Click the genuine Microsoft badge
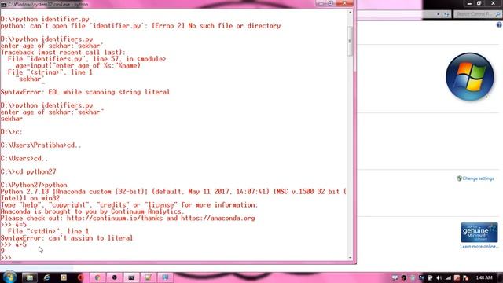Image resolution: width=503 pixels, height=283 pixels. tap(479, 233)
